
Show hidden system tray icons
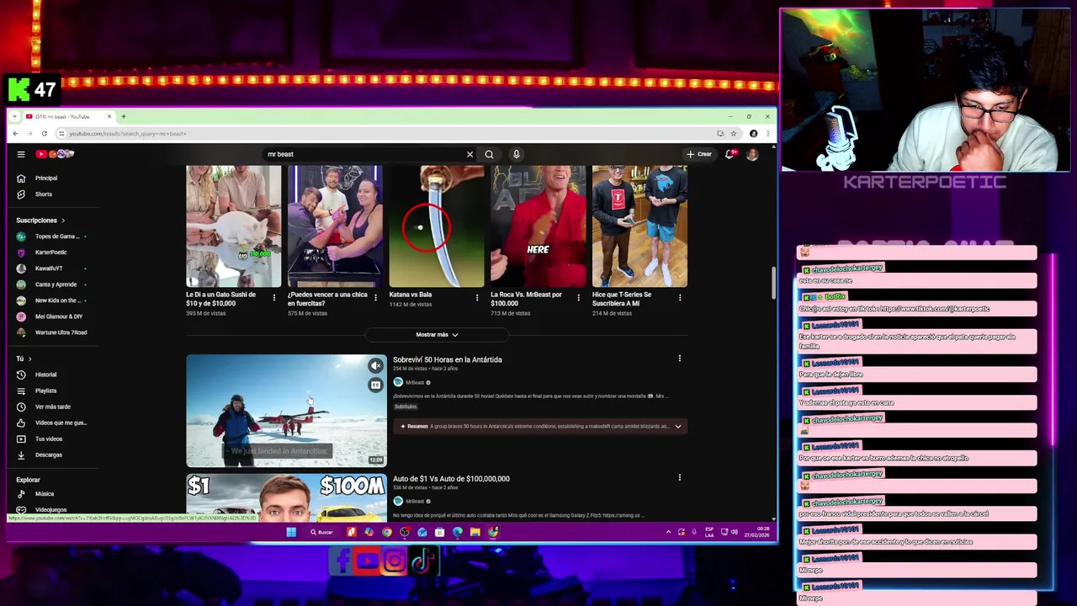(x=669, y=532)
